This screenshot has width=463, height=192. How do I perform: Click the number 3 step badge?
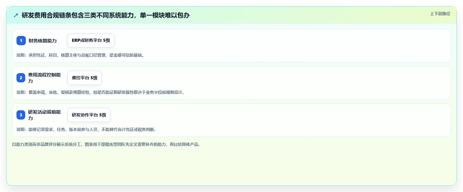click(x=21, y=115)
